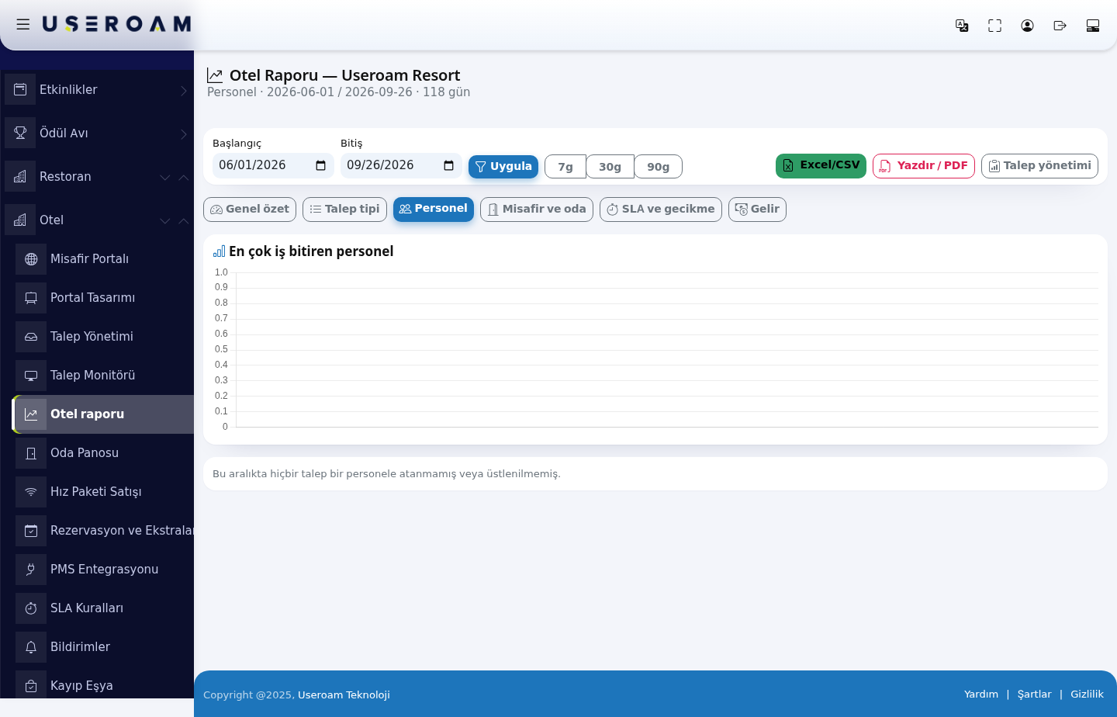Click the language translate icon

pyautogui.click(x=962, y=26)
